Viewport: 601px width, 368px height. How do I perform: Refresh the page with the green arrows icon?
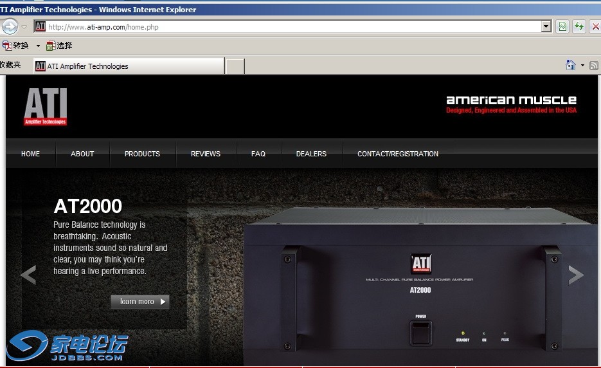click(579, 26)
